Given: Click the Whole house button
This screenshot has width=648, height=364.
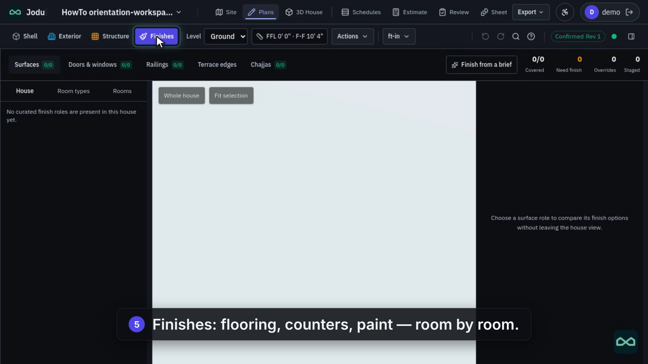Looking at the screenshot, I should pos(182,96).
